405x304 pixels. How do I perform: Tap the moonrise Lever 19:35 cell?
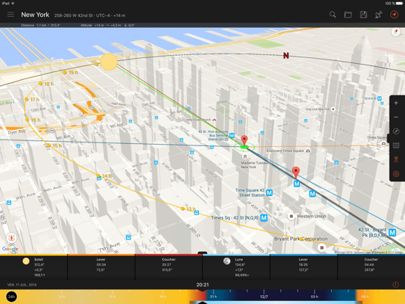click(x=304, y=267)
